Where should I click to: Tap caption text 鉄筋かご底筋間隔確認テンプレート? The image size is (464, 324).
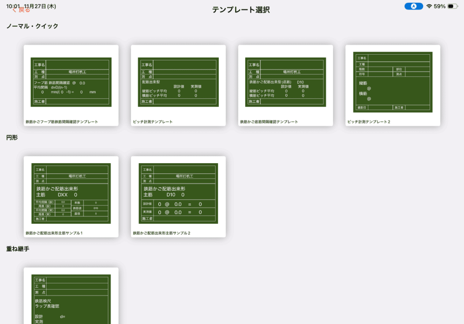269,122
